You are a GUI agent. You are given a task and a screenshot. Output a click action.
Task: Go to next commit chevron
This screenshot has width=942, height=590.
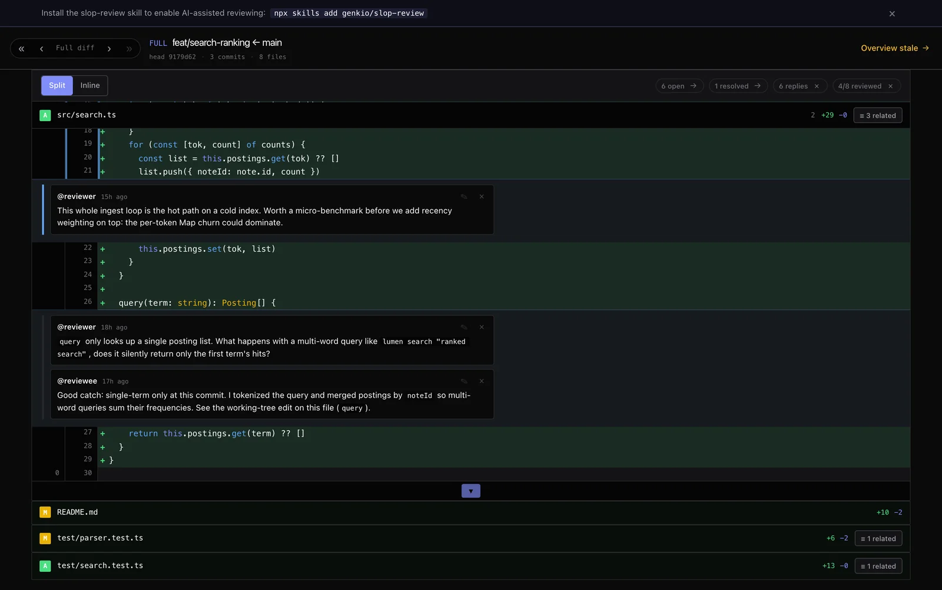[109, 49]
